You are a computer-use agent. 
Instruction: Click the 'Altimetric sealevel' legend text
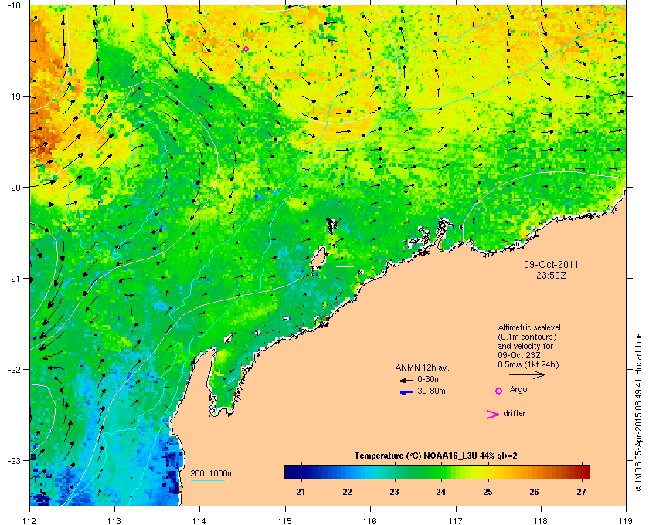[x=529, y=327]
